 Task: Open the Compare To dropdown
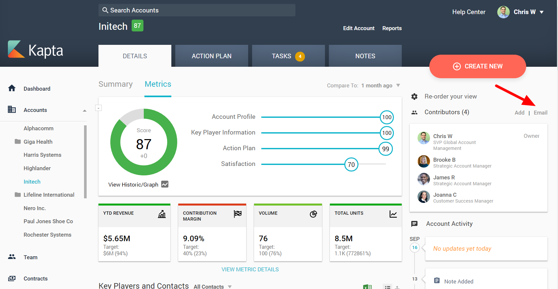click(x=398, y=85)
